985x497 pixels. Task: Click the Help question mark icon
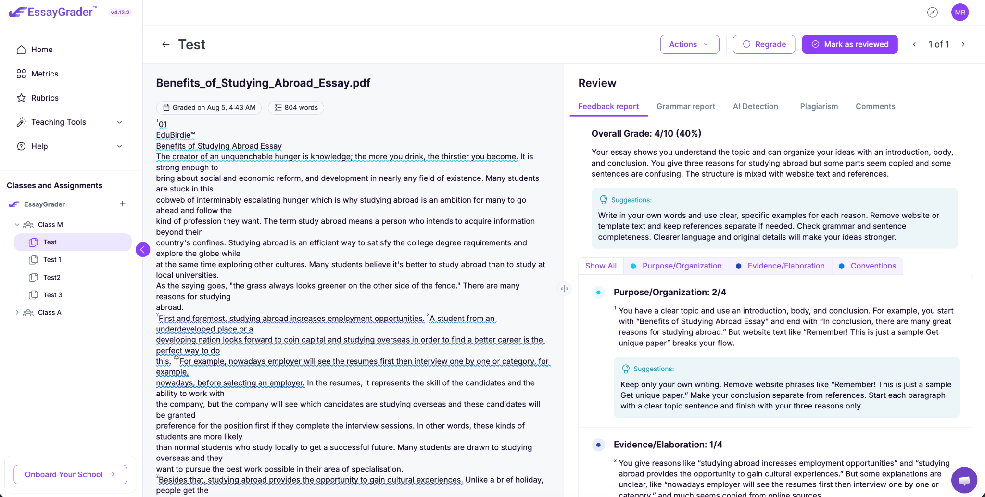tap(21, 146)
